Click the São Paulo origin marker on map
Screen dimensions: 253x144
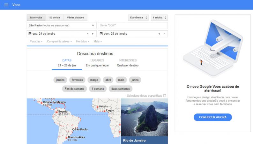click(x=73, y=129)
